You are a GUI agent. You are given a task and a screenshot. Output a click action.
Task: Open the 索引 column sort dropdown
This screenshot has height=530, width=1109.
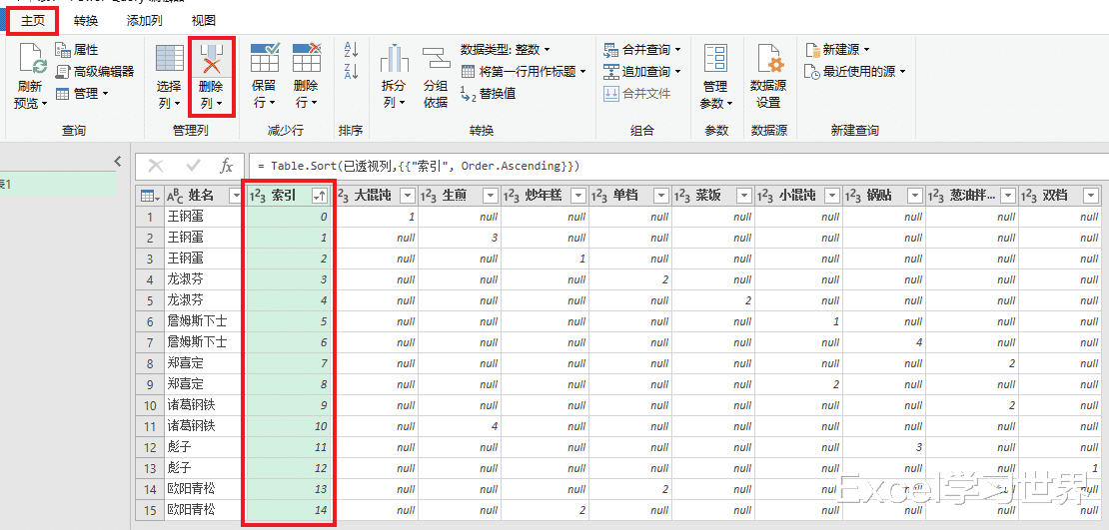pos(321,197)
